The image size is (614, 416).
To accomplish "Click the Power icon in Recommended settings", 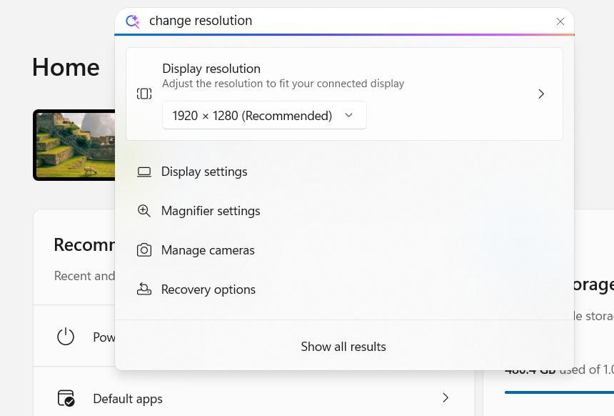I will click(66, 337).
